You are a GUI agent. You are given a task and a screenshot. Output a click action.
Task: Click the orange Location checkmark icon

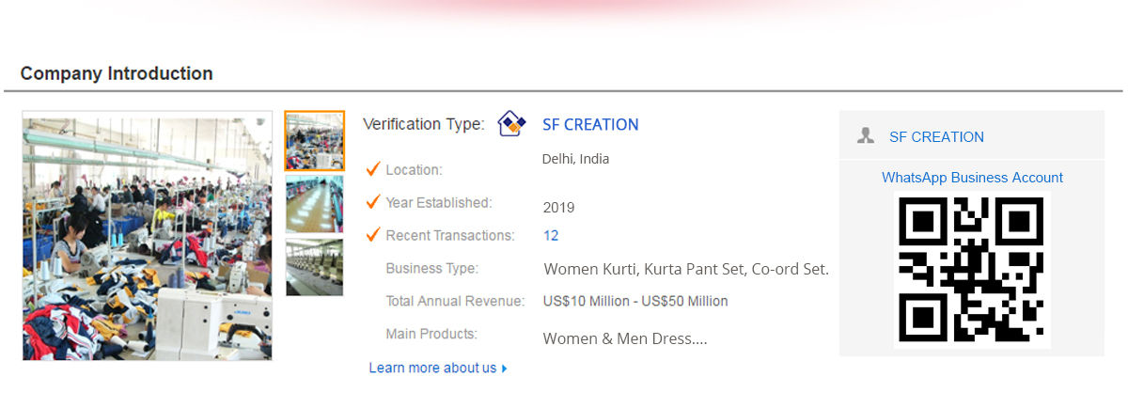373,169
